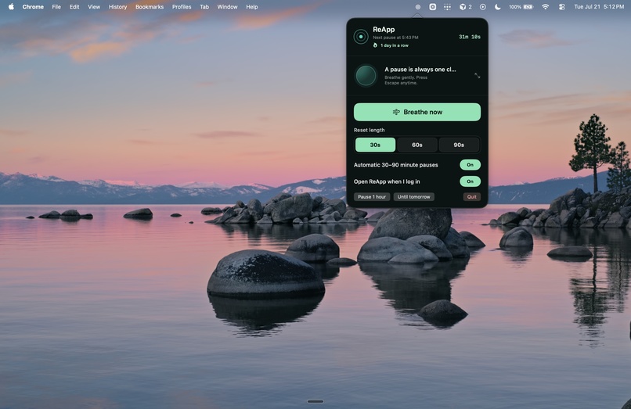Screen dimensions: 631x409
Task: Click the 'A pause is always one cl...' heading
Action: (420, 69)
